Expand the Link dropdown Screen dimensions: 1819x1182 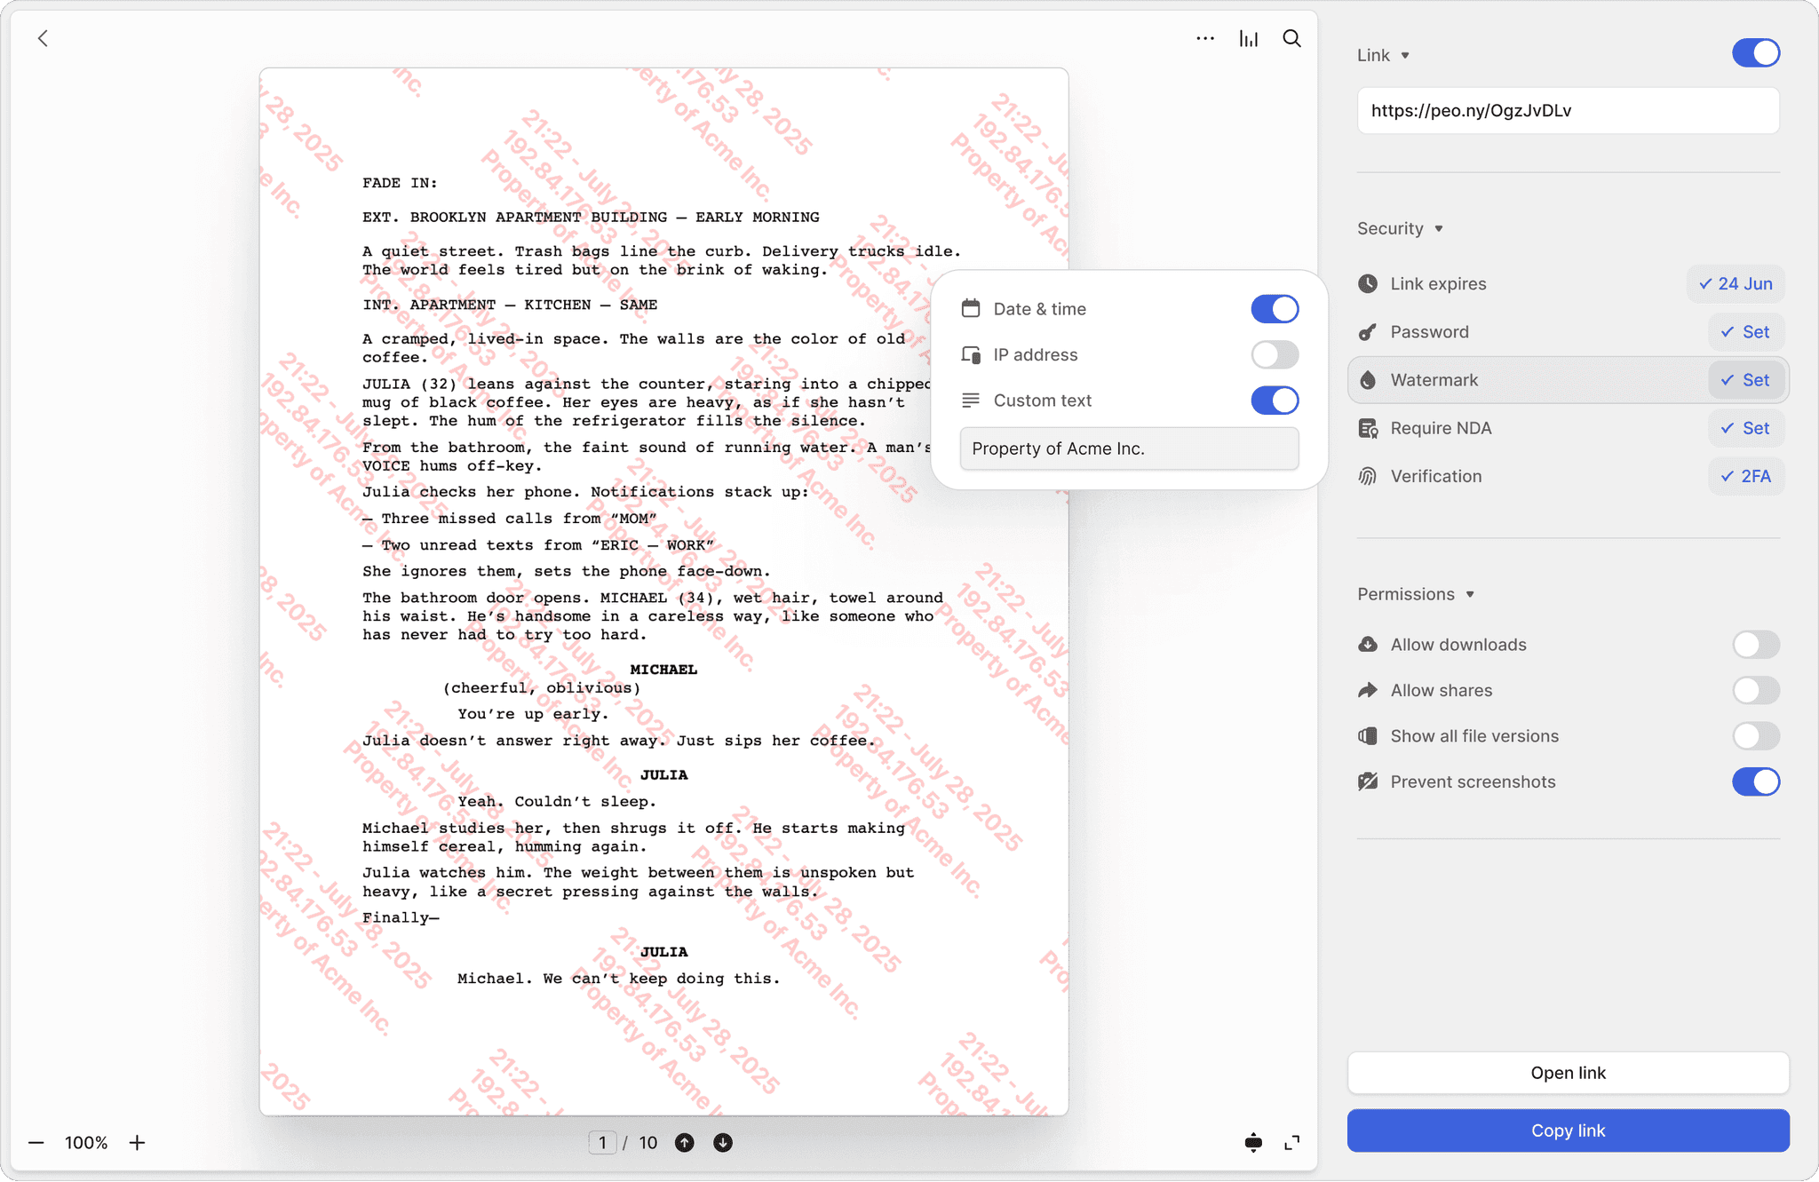(1404, 55)
